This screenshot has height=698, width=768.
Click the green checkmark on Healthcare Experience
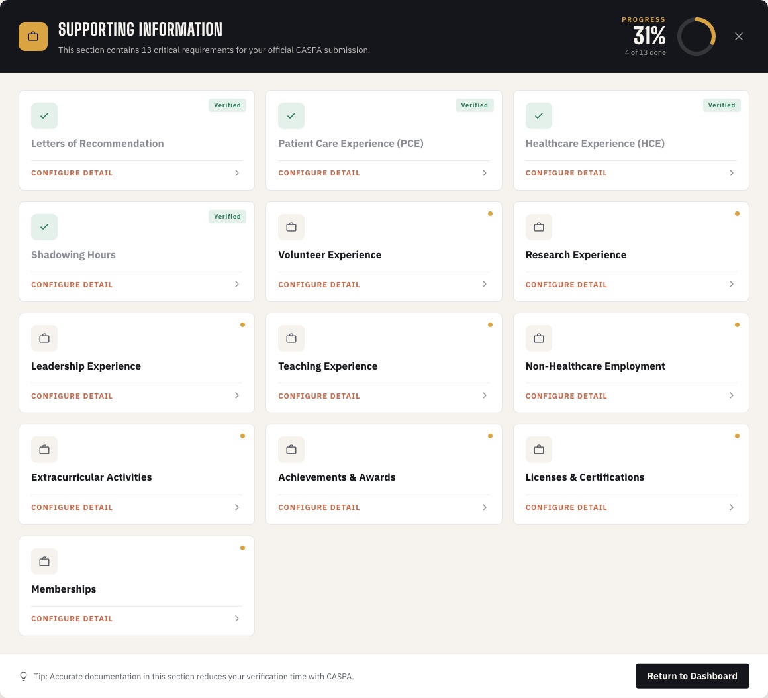coord(538,116)
